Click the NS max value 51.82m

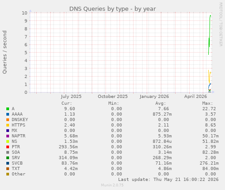tap(211, 141)
